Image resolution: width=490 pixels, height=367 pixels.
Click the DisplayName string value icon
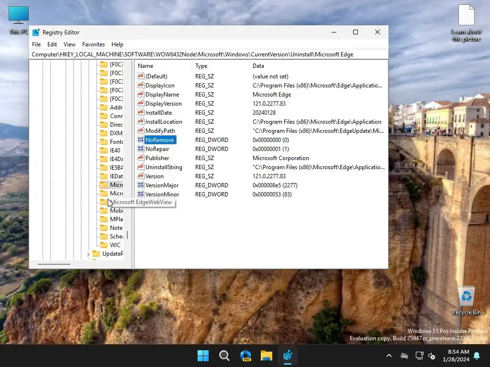click(141, 94)
